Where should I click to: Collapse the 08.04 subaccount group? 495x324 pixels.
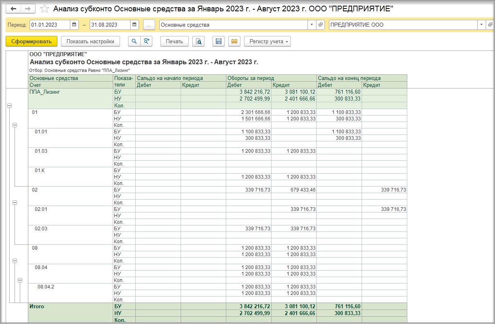coord(20,280)
